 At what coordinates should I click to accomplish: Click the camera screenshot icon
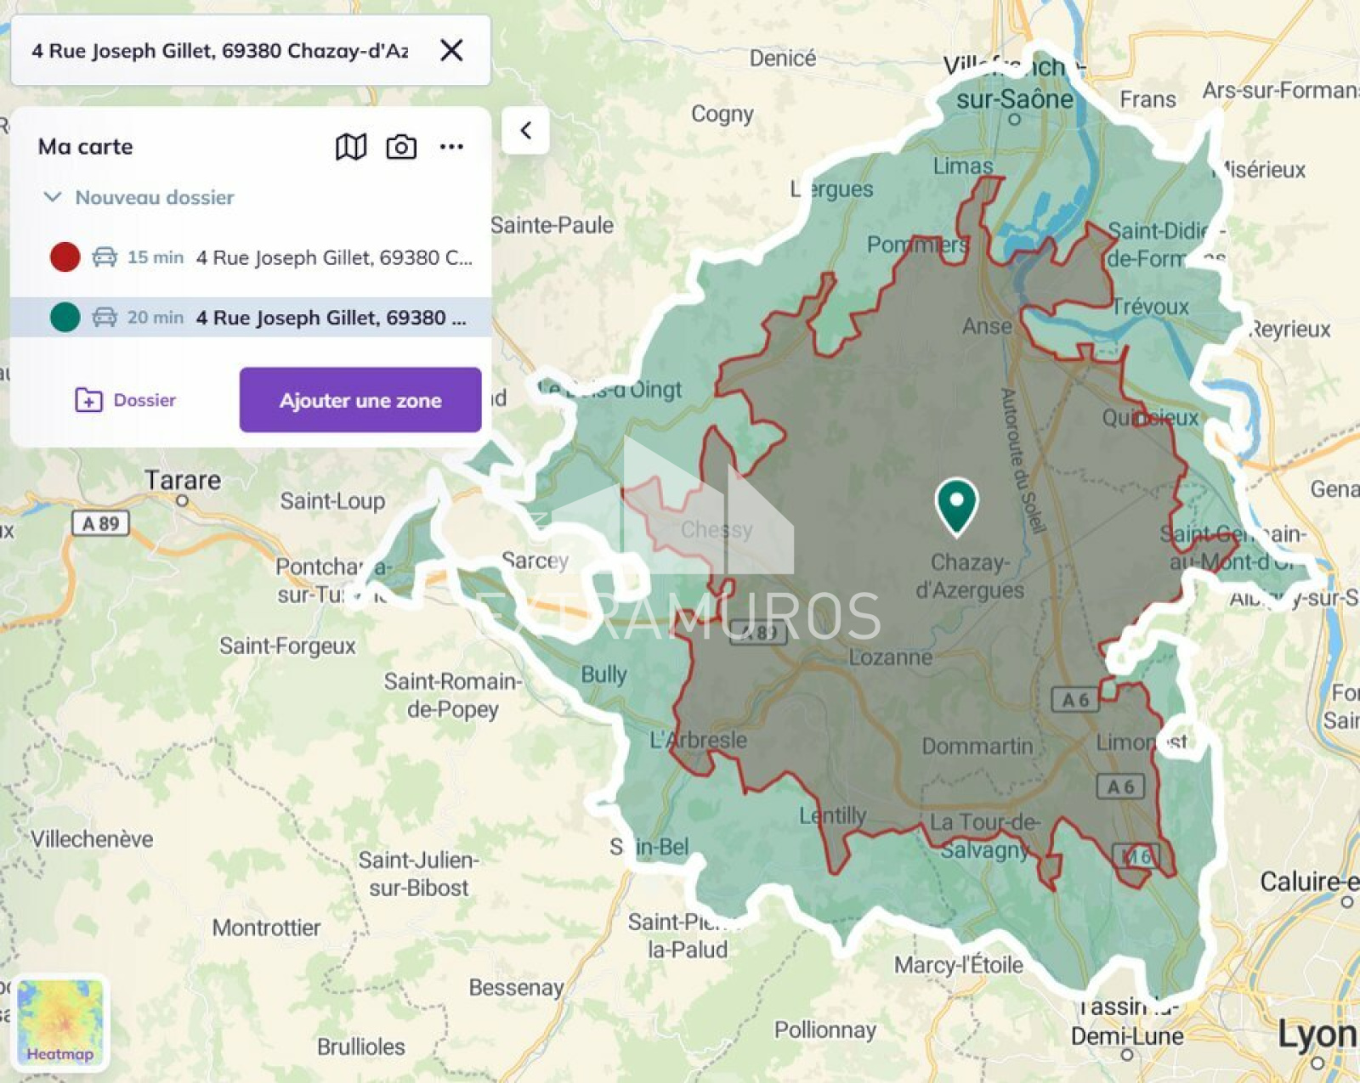(x=401, y=147)
